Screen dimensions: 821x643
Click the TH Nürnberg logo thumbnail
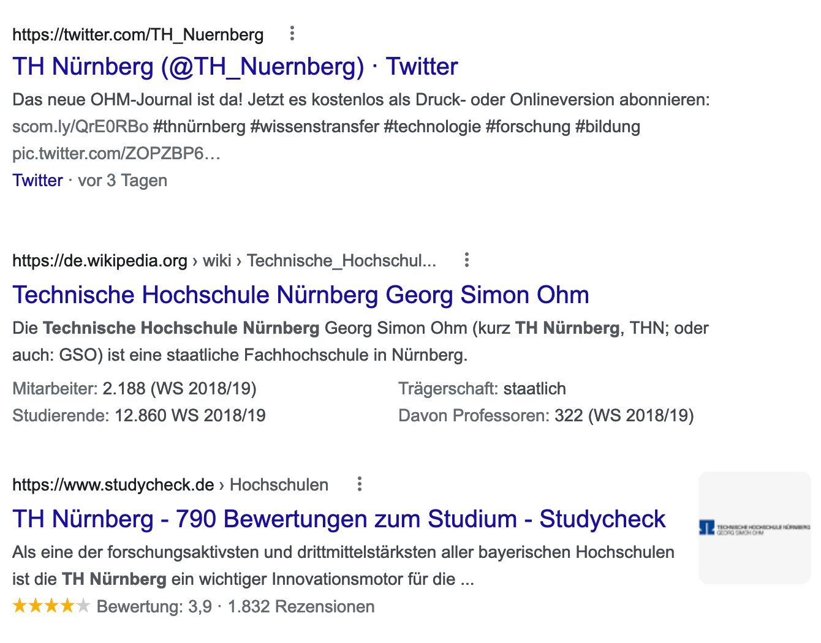coord(754,527)
